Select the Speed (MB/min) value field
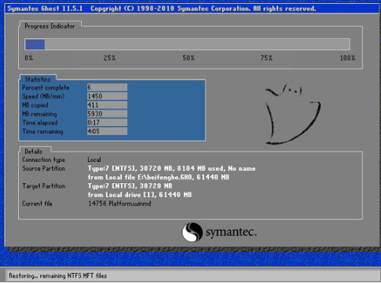 pos(107,96)
